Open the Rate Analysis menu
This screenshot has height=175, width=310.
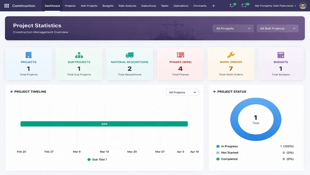click(127, 6)
